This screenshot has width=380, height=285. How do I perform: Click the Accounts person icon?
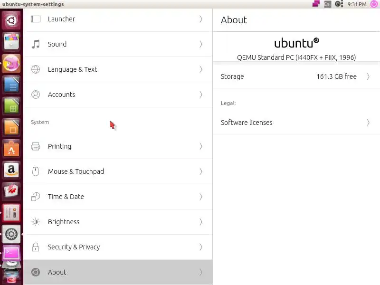pos(36,95)
